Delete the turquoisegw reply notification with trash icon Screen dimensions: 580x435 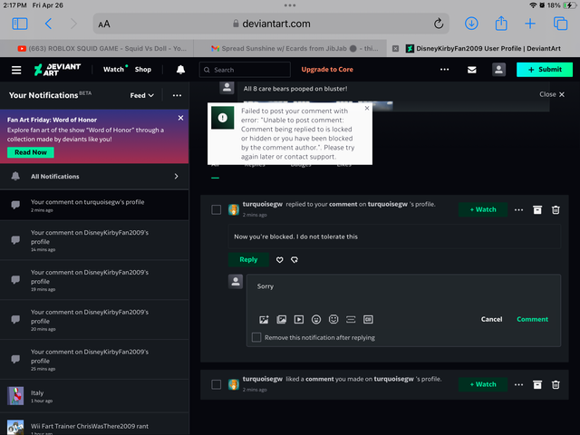click(x=556, y=209)
